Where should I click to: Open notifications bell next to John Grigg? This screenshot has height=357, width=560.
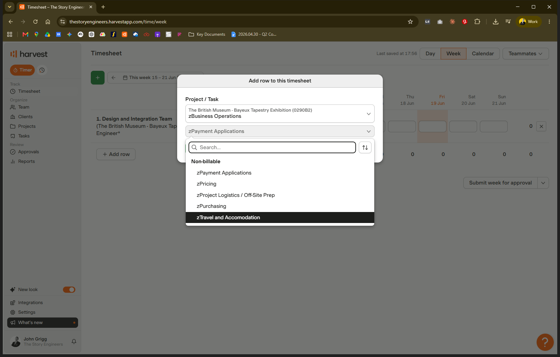click(74, 342)
